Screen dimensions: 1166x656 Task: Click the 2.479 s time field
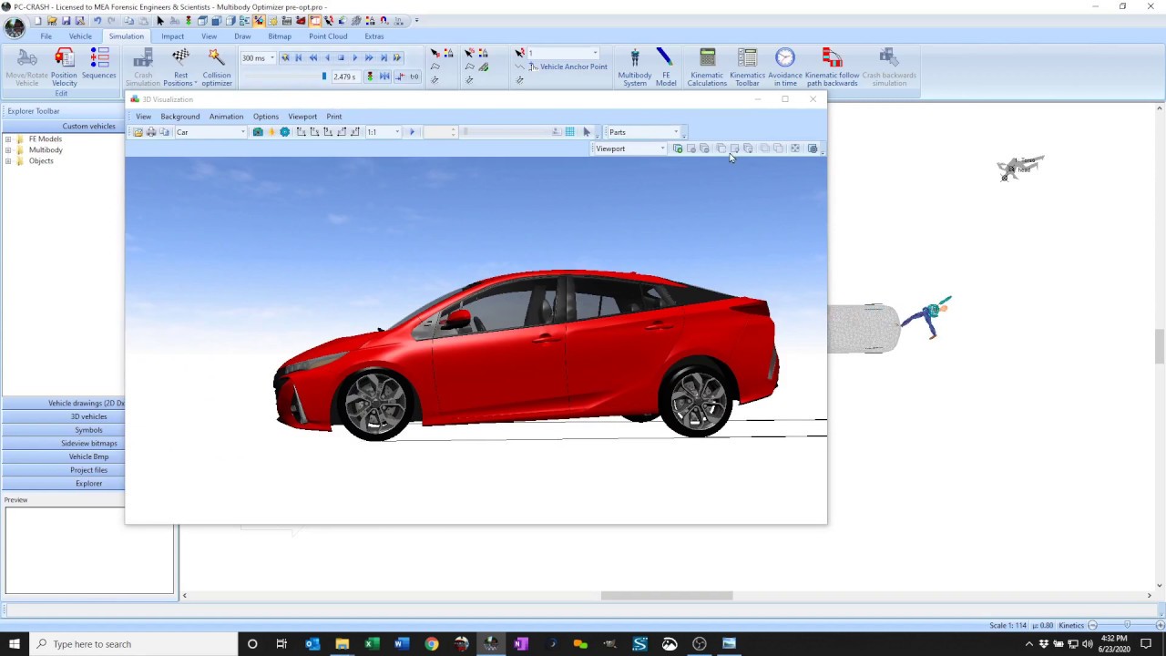tap(345, 77)
